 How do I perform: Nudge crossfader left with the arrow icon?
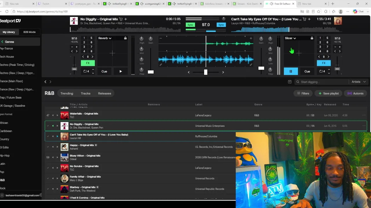click(189, 72)
